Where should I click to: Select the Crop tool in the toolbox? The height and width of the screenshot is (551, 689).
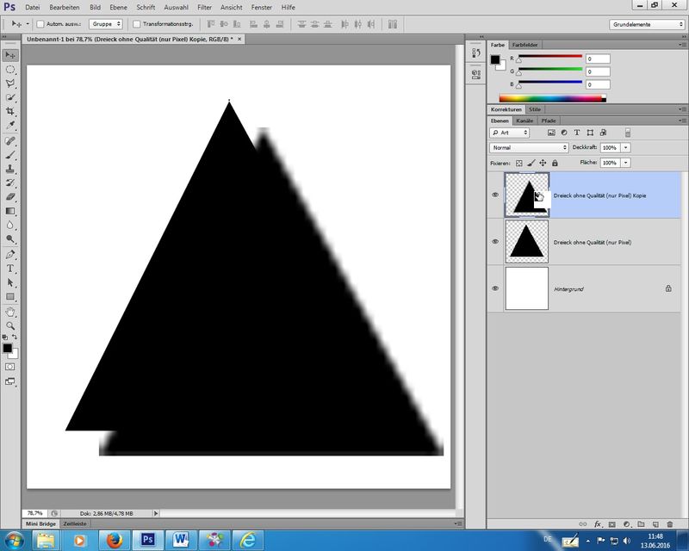(10, 112)
